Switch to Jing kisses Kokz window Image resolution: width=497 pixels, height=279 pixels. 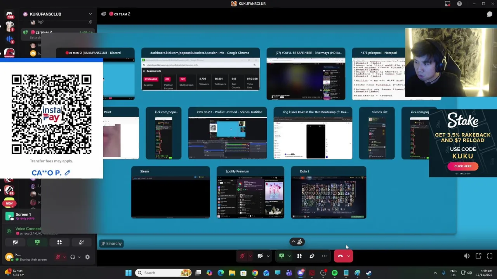(313, 134)
